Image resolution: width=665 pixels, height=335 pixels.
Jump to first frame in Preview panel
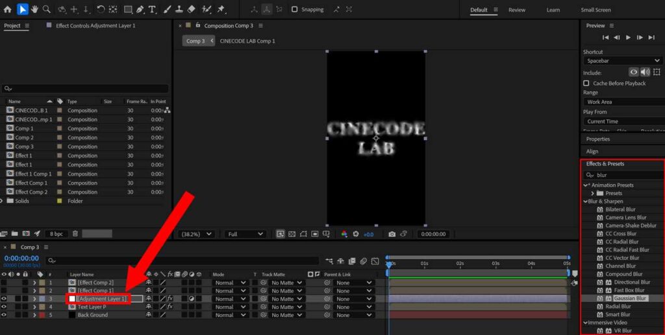coord(606,38)
